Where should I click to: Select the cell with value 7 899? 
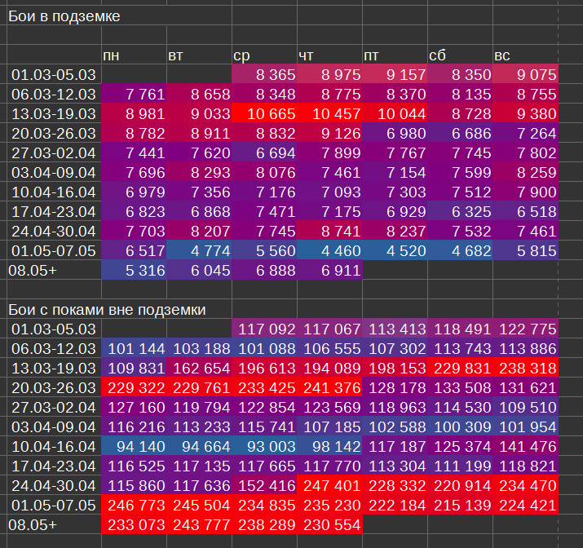pos(329,152)
